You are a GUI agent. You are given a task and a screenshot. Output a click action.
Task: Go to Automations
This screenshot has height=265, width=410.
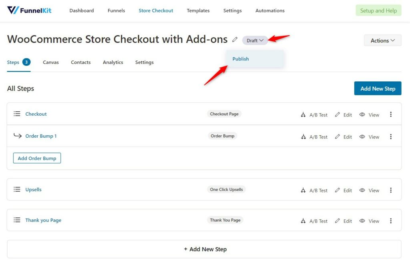pyautogui.click(x=270, y=10)
